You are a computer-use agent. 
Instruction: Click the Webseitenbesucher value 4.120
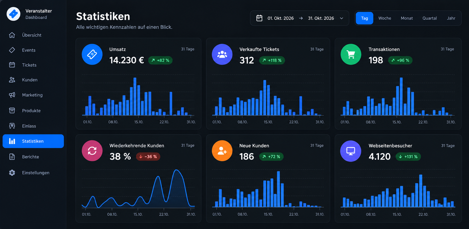point(380,157)
